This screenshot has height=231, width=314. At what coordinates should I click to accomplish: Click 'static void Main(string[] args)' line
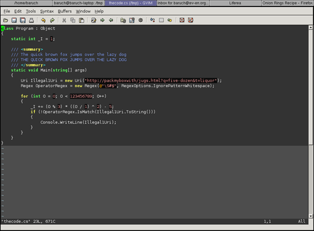(x=49, y=70)
